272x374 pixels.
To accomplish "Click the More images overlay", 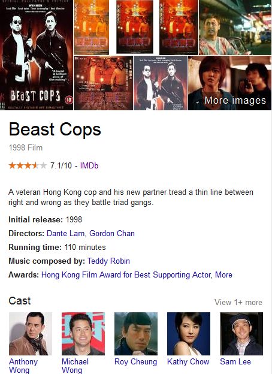I will pos(230,83).
